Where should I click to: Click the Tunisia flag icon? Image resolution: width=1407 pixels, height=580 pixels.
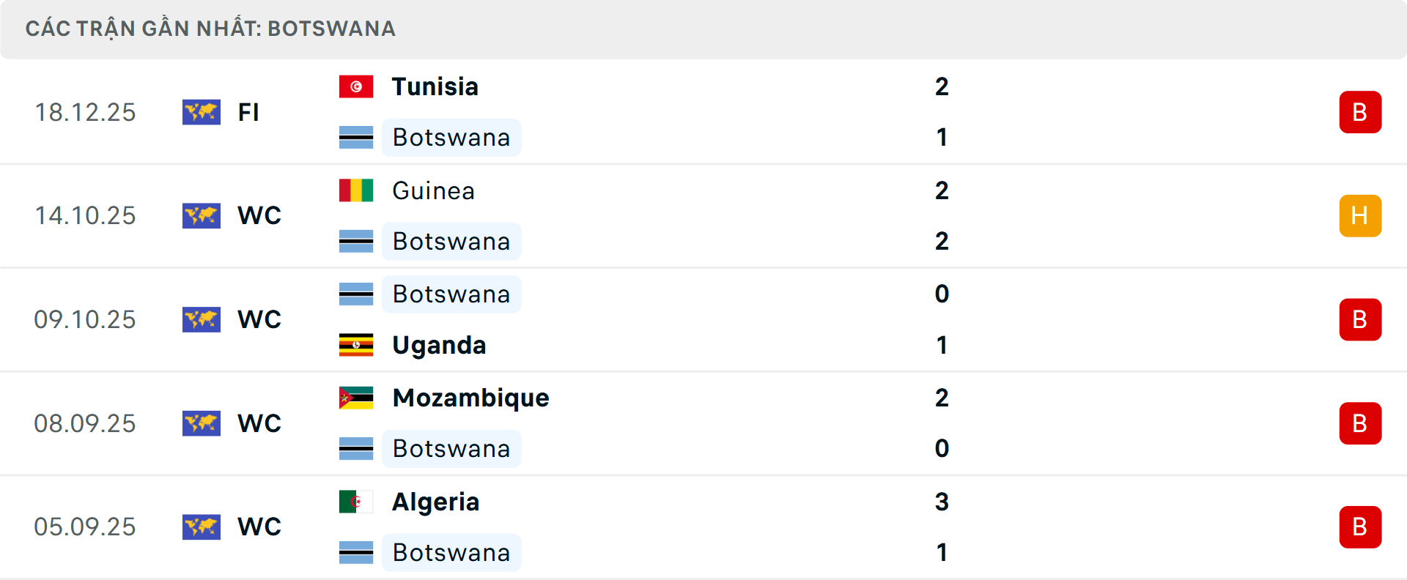click(356, 86)
